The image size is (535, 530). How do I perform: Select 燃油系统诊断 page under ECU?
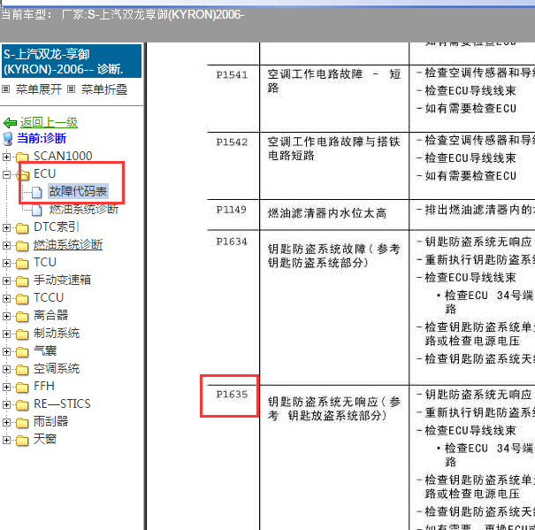84,209
